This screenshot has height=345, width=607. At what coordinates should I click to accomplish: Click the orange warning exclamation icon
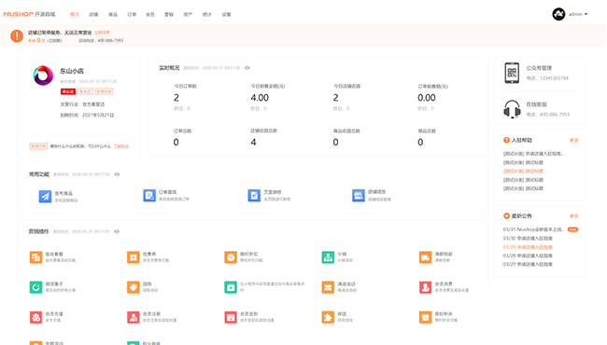coord(17,36)
